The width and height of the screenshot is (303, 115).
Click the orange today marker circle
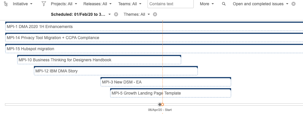(162, 104)
